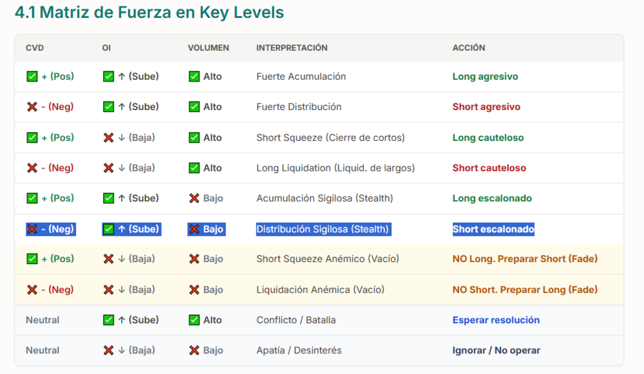Click the CVD column header
This screenshot has width=644, height=374.
coord(35,48)
